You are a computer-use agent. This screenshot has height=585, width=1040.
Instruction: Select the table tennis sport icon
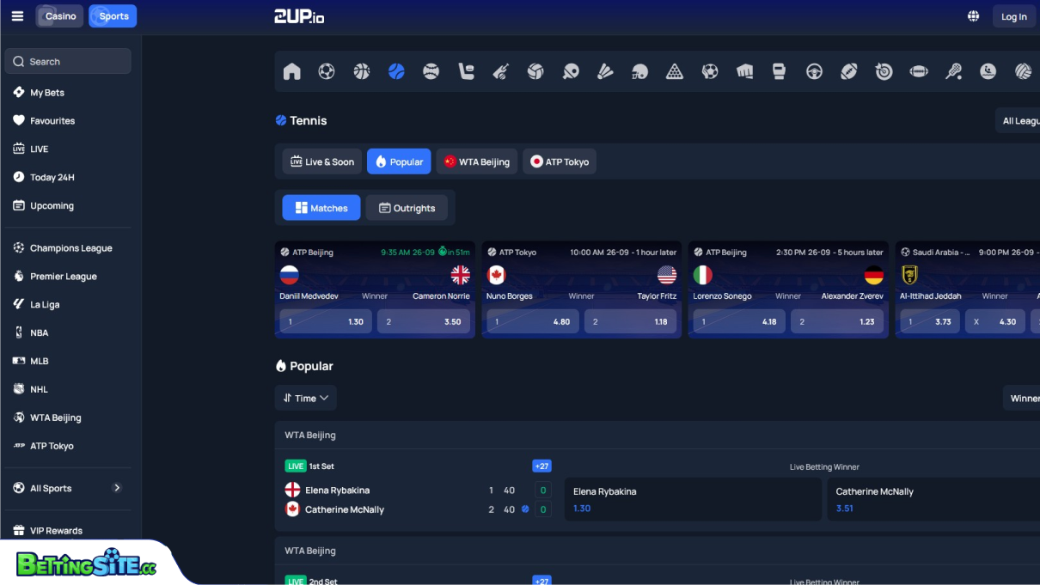coord(571,71)
